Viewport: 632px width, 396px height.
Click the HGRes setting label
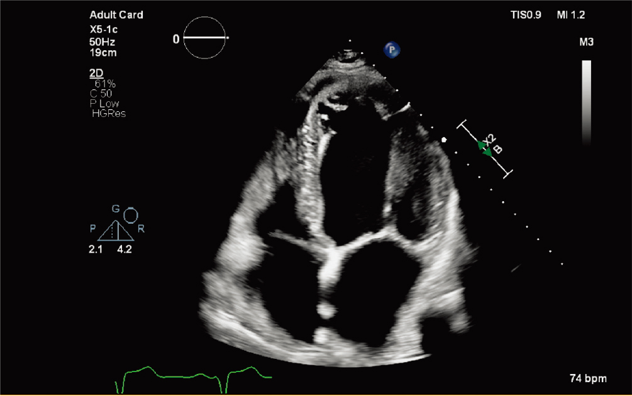click(x=108, y=113)
